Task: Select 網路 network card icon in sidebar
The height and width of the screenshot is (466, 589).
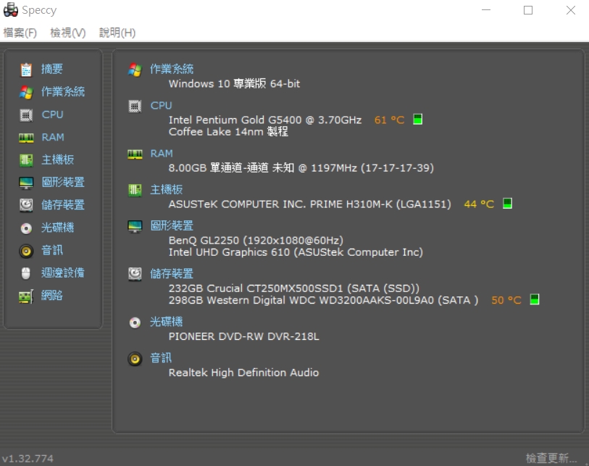Action: (26, 296)
